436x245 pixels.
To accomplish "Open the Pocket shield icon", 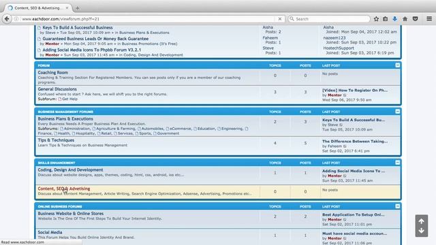I will coord(415,19).
